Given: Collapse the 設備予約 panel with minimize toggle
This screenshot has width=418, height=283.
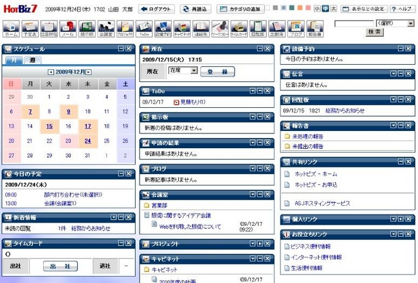Looking at the screenshot, I should point(401,48).
